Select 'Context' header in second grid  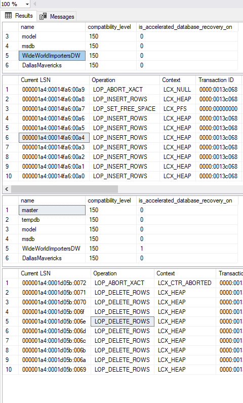click(x=178, y=80)
